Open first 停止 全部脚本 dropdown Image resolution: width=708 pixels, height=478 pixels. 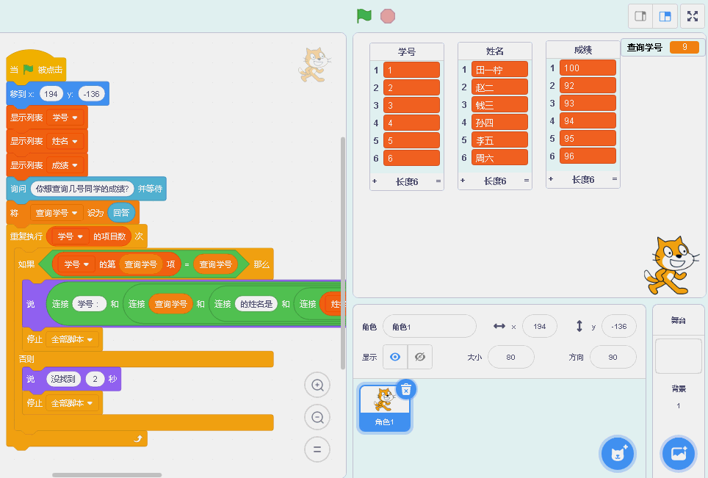point(72,339)
